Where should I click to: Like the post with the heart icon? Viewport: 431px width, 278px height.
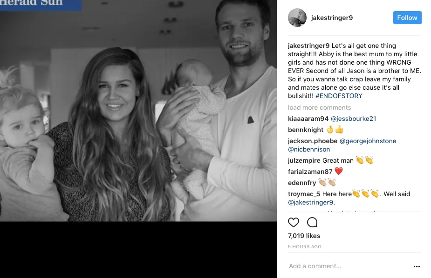(x=293, y=222)
